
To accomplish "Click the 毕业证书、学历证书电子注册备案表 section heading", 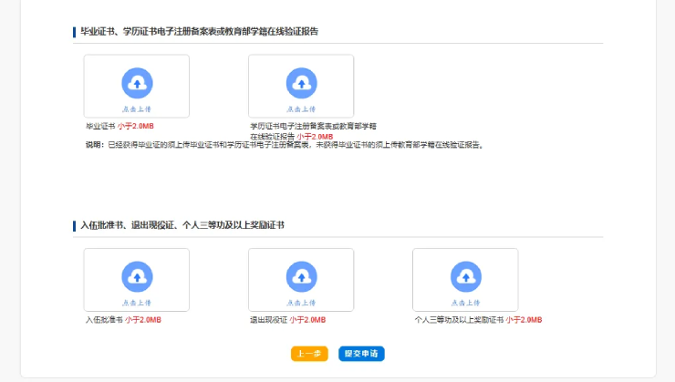I will click(199, 32).
